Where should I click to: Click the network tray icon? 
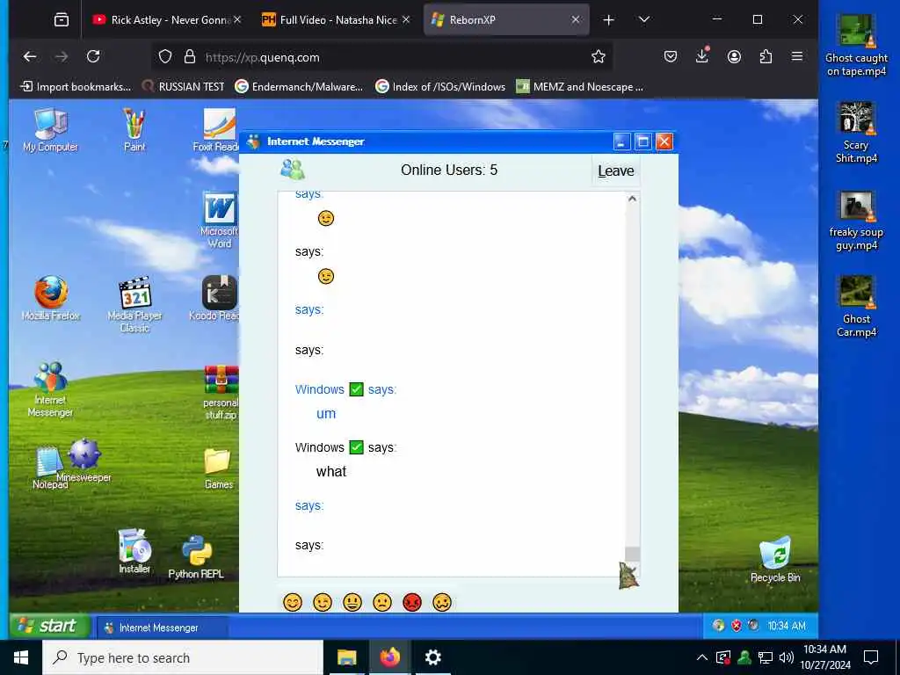pos(766,657)
